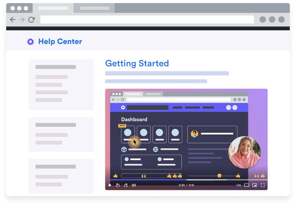
Task: Click the outer browser address bar
Action: (x=147, y=19)
